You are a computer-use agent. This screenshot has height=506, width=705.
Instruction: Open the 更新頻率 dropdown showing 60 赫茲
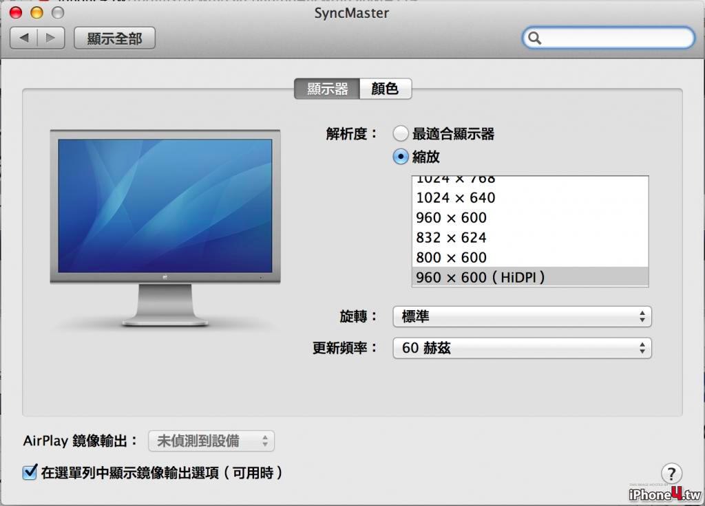pos(522,348)
